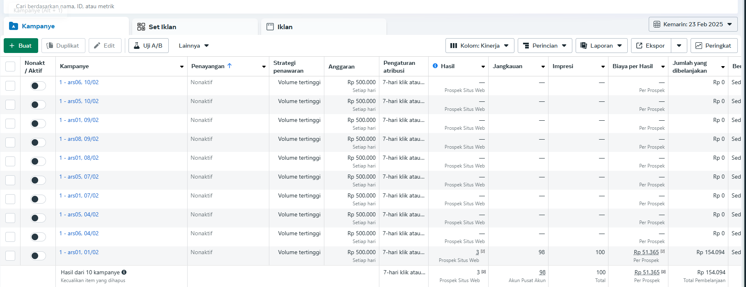This screenshot has width=746, height=287.
Task: Click the Ekspor export button
Action: [651, 46]
